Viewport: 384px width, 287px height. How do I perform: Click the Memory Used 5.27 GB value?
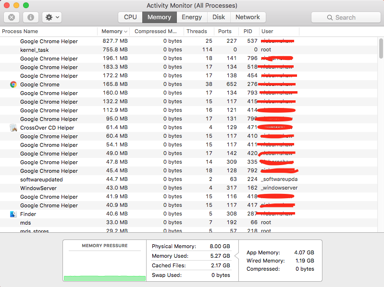click(x=220, y=256)
